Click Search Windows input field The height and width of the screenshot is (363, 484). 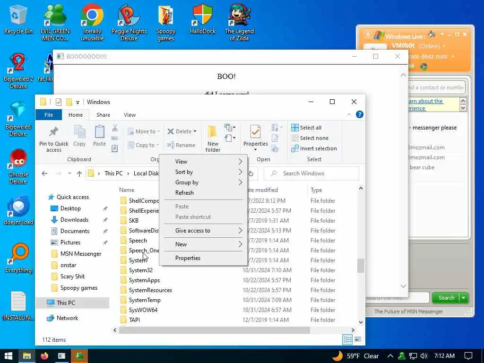tap(311, 173)
